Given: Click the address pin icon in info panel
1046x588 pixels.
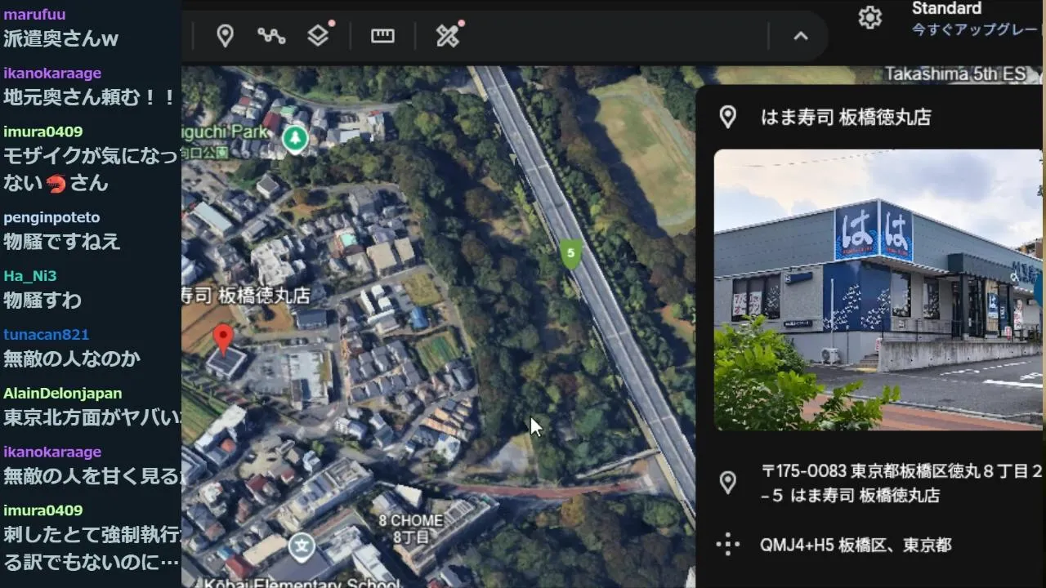Looking at the screenshot, I should pyautogui.click(x=727, y=483).
